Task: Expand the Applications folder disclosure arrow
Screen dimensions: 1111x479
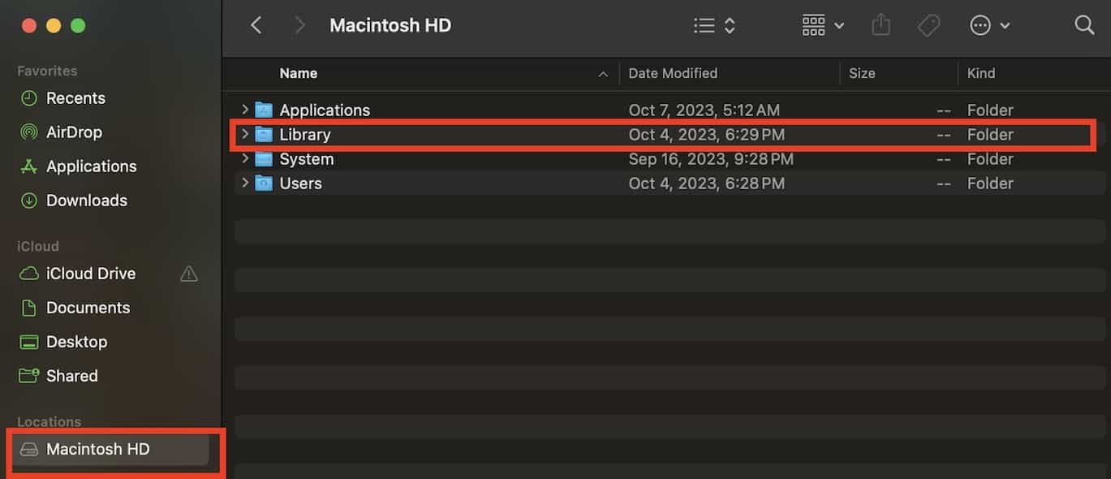Action: [x=245, y=110]
